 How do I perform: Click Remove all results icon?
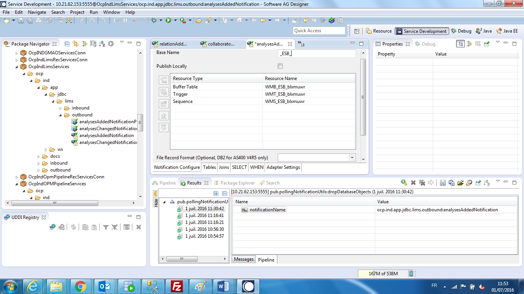422,183
